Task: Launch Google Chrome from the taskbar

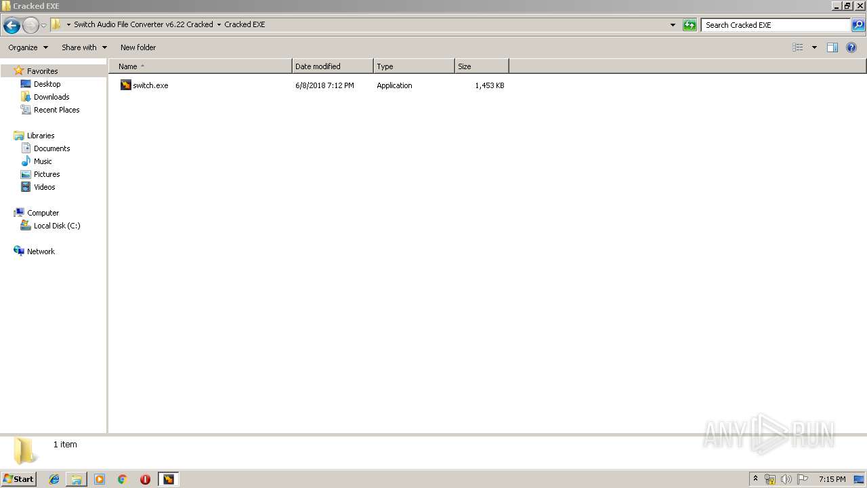Action: click(x=123, y=479)
